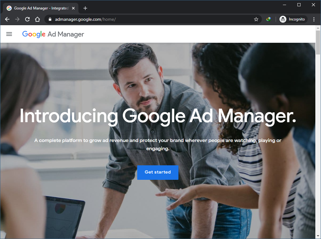The image size is (321, 239).
Task: Click the browser forward arrow
Action: point(17,19)
